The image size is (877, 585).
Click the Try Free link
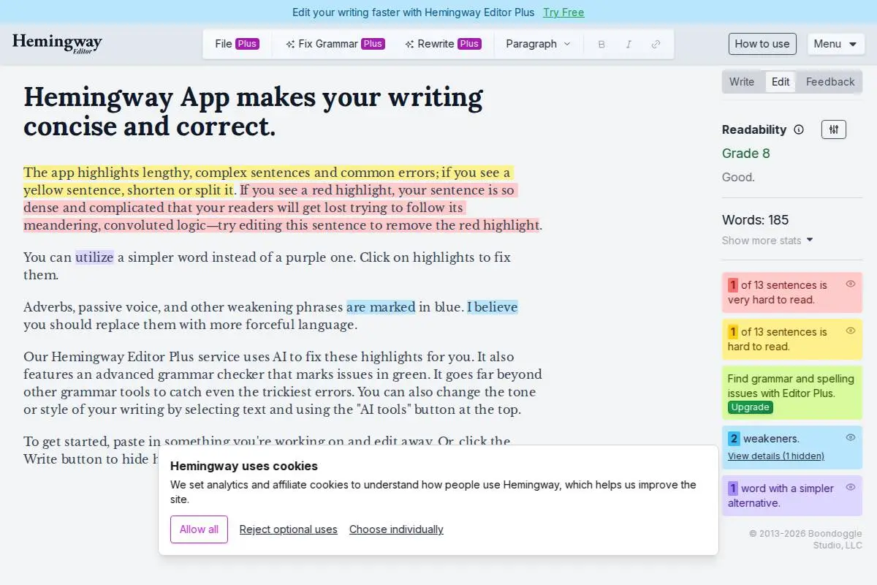pyautogui.click(x=563, y=12)
